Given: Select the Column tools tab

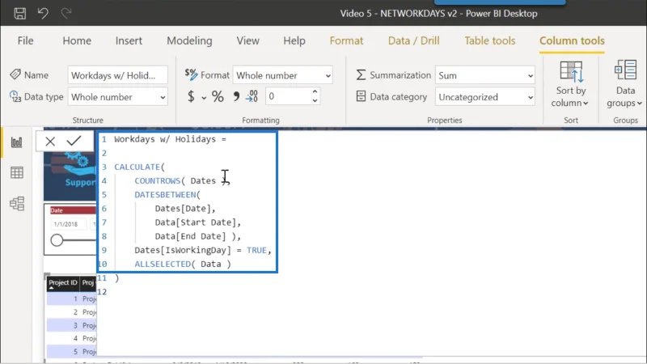Looking at the screenshot, I should [x=572, y=40].
